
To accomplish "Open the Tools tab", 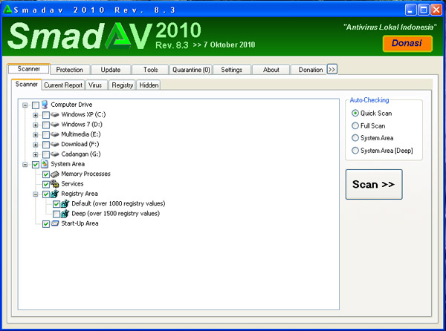I will (x=150, y=70).
